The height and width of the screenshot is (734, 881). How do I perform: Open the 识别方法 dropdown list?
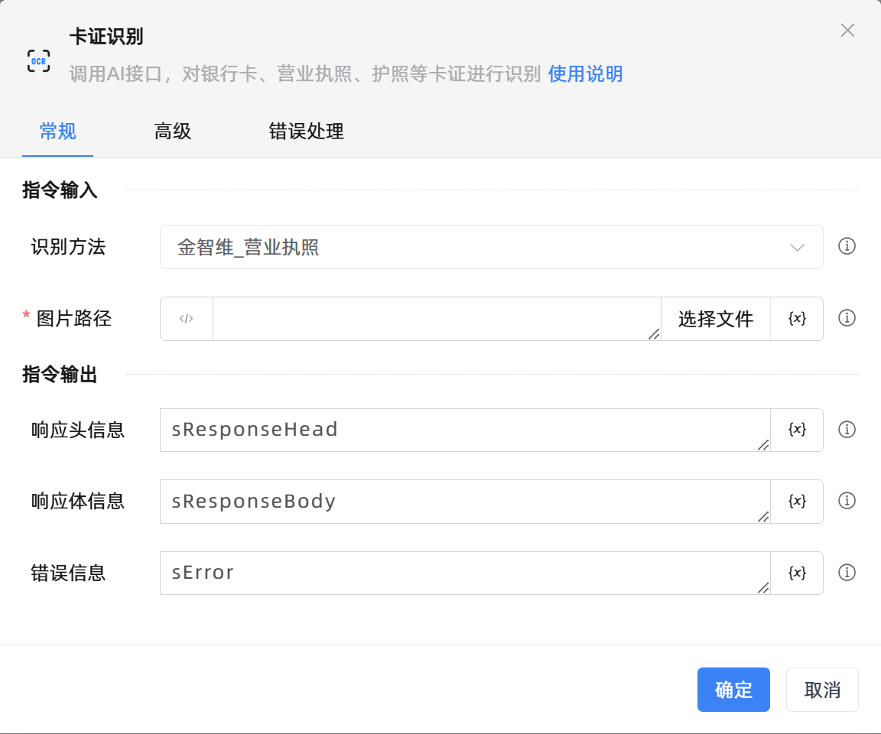coord(491,247)
